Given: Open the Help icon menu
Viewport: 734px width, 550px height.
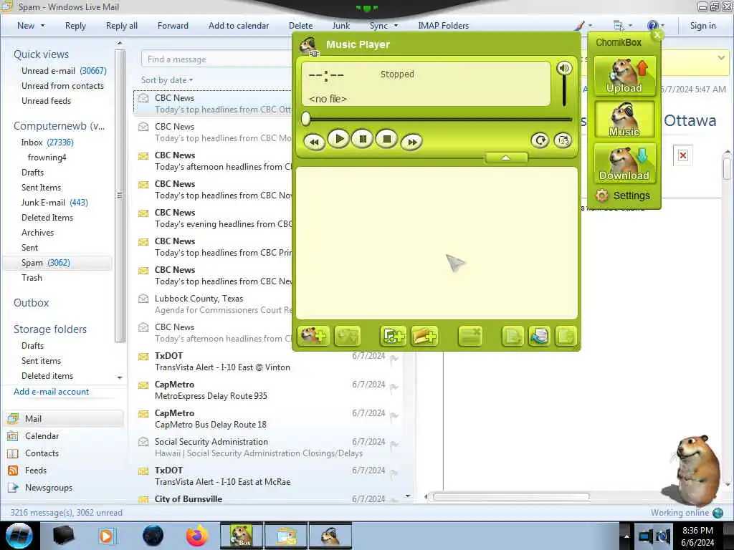Looking at the screenshot, I should click(655, 26).
